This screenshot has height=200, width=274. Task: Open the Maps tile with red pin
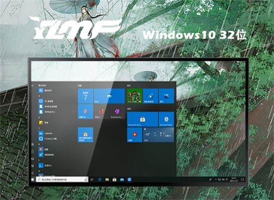[135, 135]
